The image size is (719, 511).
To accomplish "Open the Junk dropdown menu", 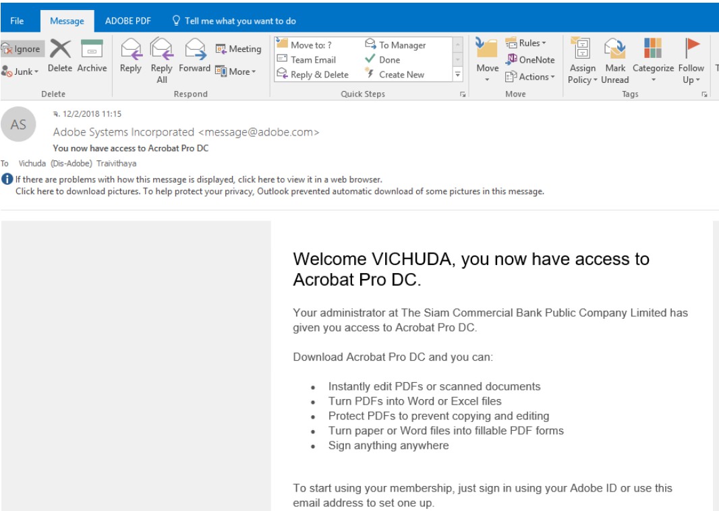I will pos(20,71).
